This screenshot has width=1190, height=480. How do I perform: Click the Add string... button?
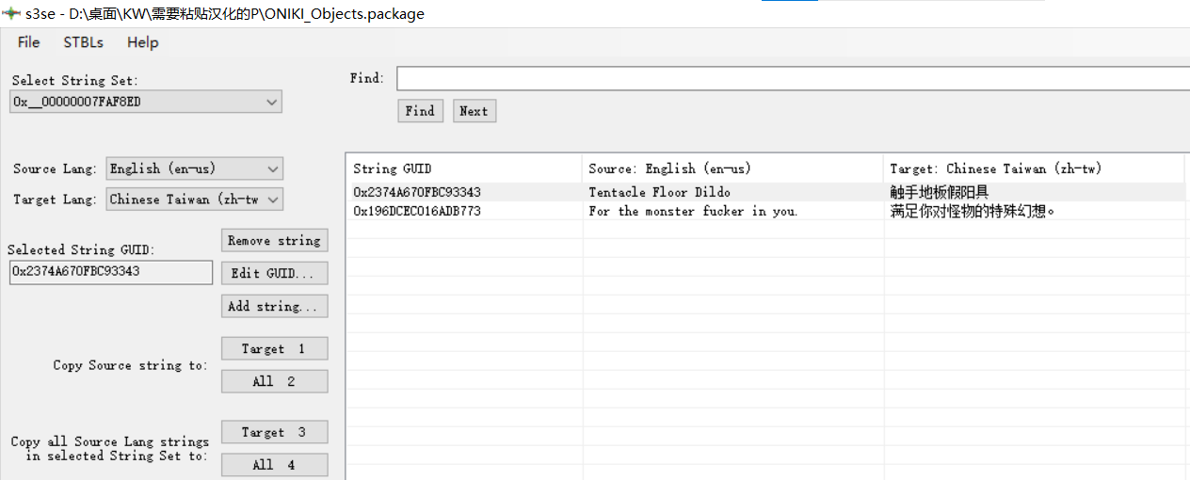(x=274, y=306)
